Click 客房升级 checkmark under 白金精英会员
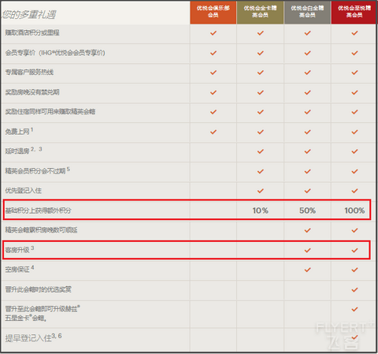Screen dimensions: 378x354 307,250
